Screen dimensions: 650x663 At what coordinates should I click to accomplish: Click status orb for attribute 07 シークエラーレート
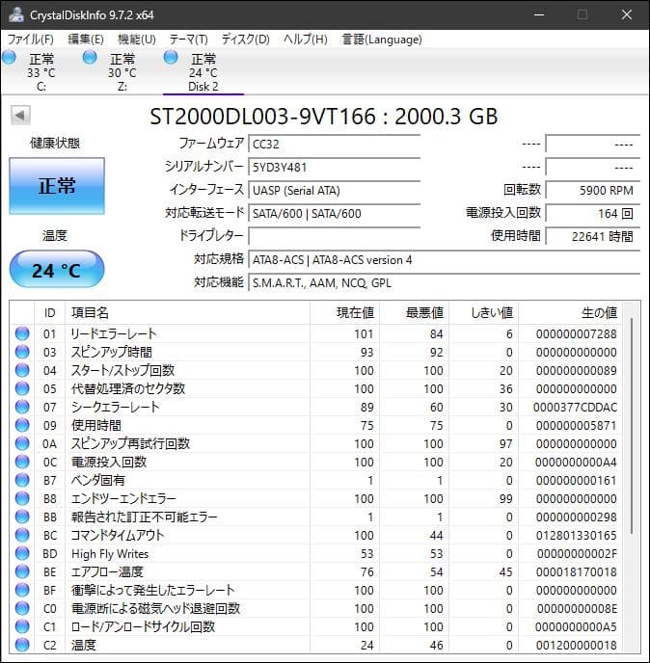coord(22,407)
